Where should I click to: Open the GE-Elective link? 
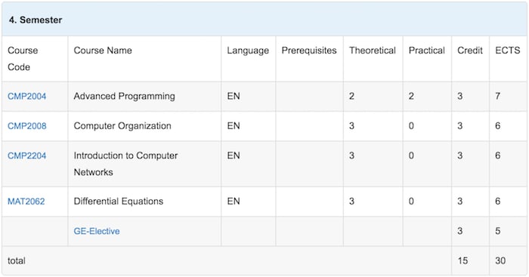click(x=97, y=231)
